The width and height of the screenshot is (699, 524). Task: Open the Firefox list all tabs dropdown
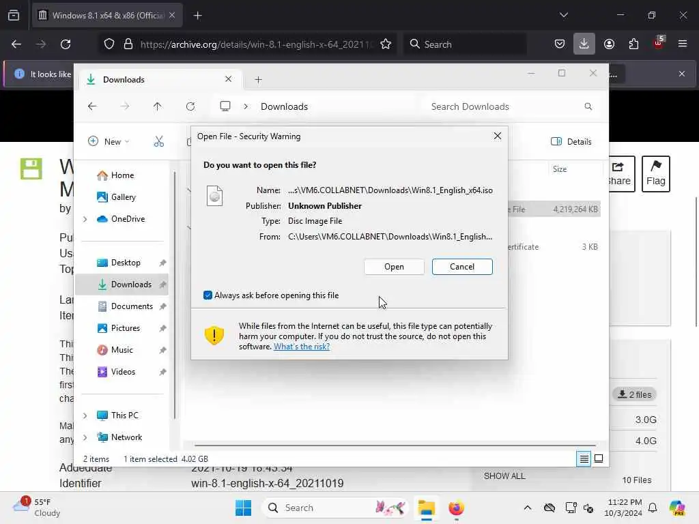(563, 15)
